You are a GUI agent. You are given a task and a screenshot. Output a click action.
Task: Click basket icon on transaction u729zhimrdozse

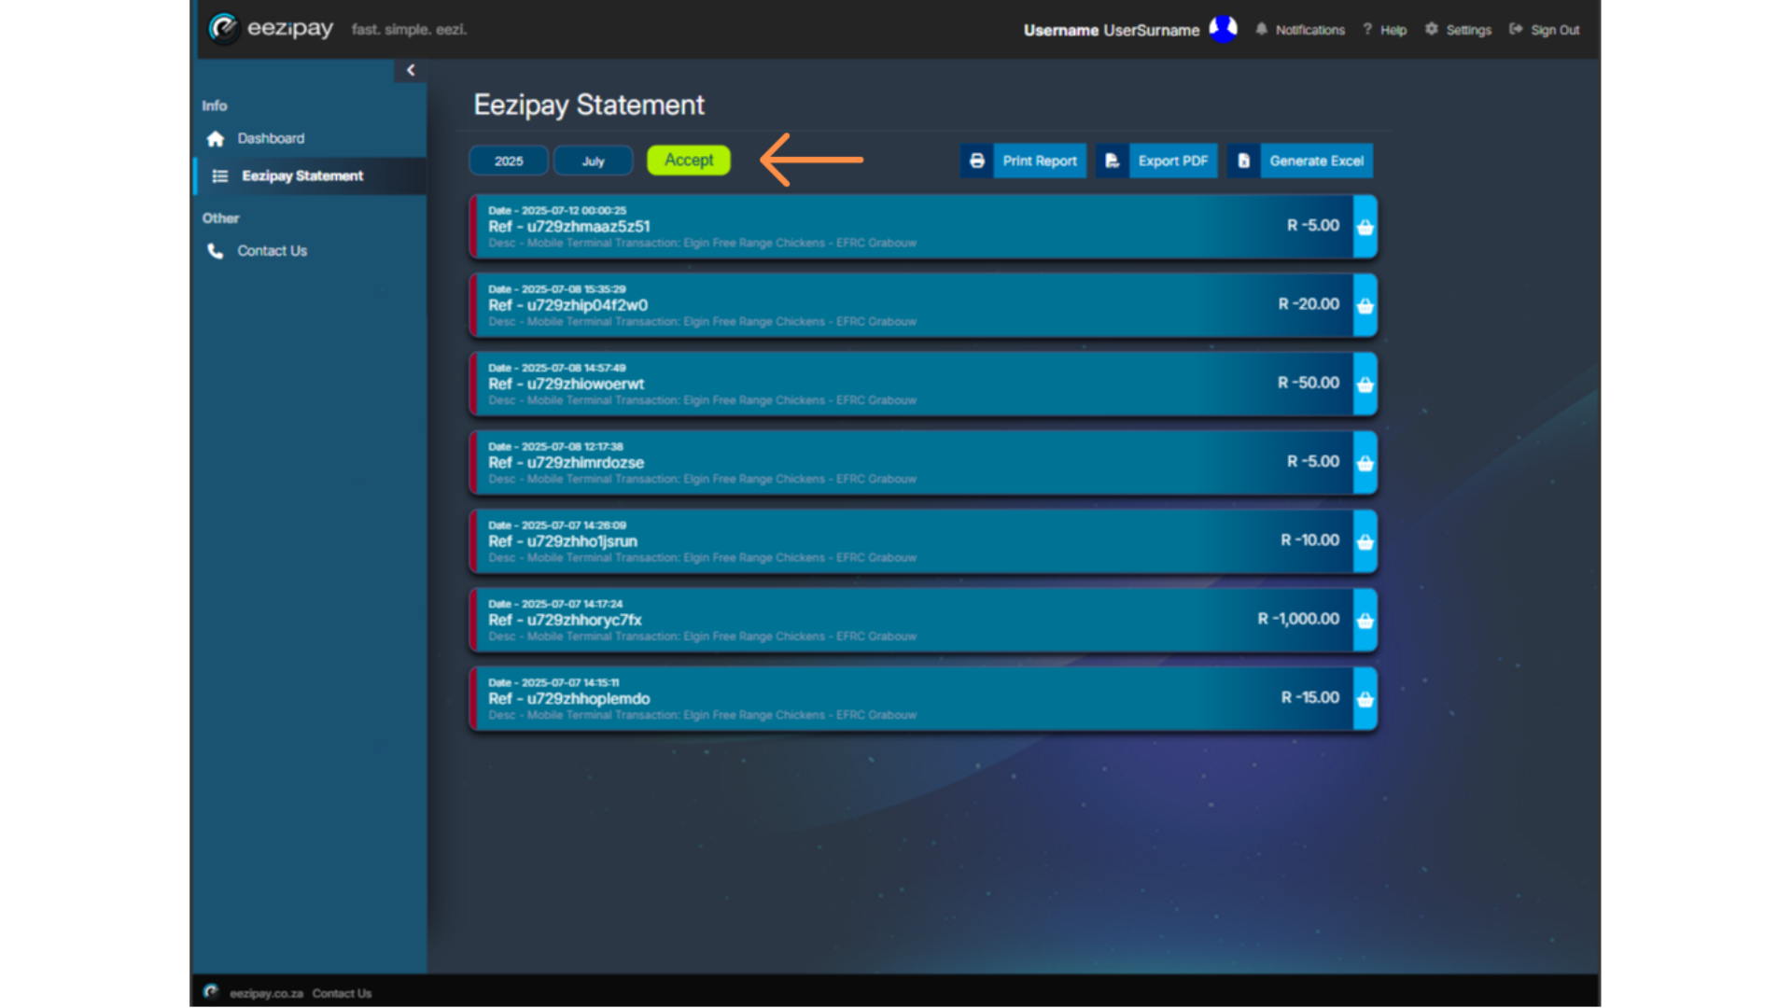(x=1365, y=463)
